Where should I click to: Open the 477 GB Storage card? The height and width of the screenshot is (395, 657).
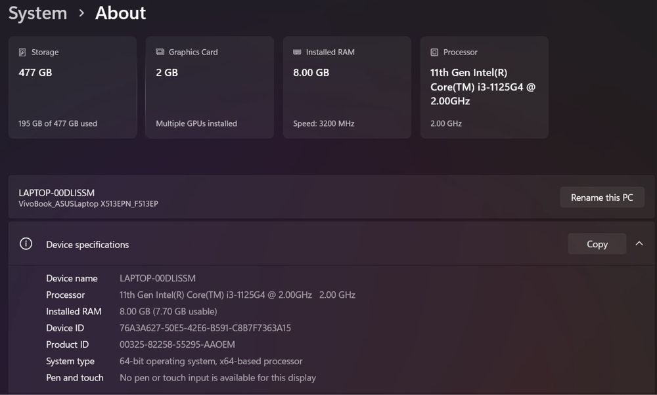point(72,87)
